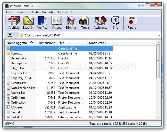Open the Opzioni menu

(62, 12)
